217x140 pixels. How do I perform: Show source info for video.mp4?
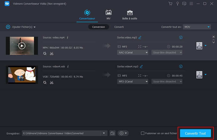pos(68,37)
